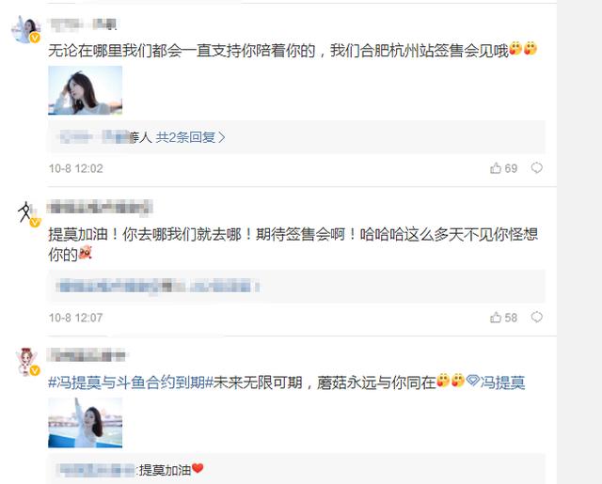The image size is (602, 484).
Task: Open the 冯提莫 super topic link
Action: click(496, 383)
